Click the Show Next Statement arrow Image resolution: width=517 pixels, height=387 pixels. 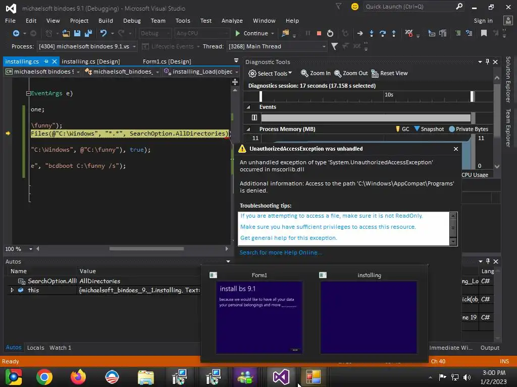[359, 33]
